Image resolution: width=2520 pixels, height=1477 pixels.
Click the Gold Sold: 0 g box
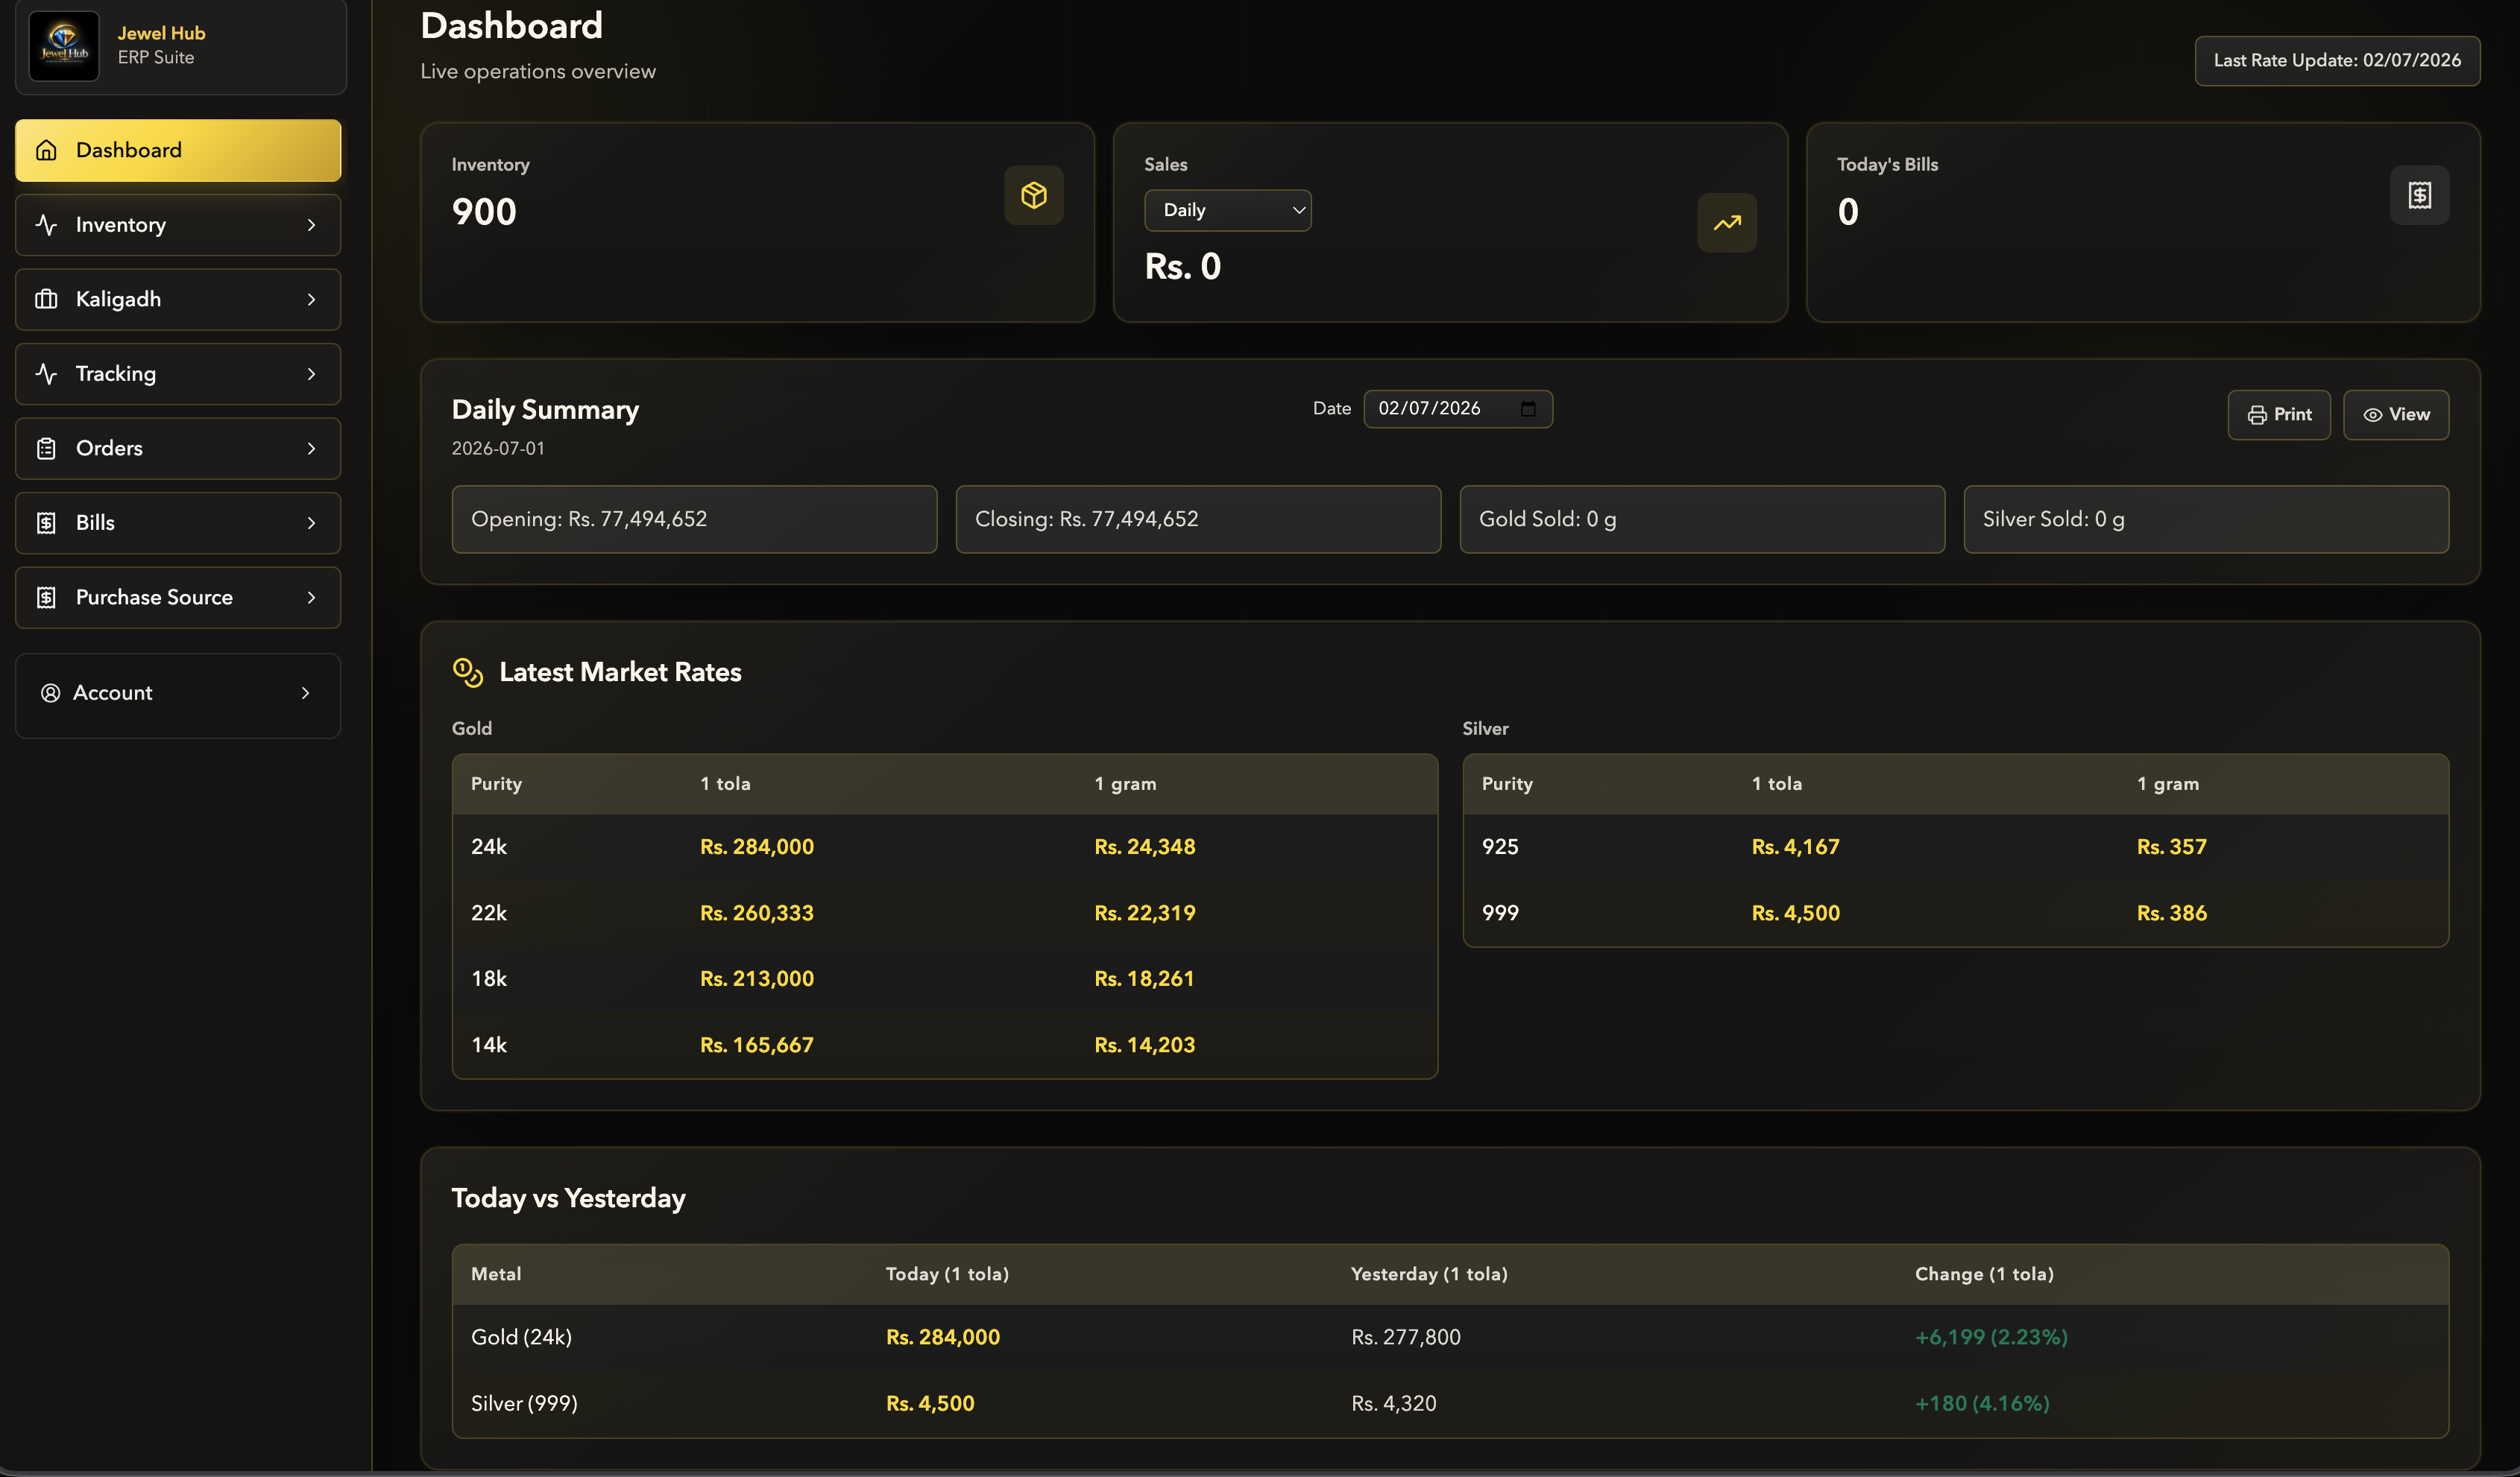1702,519
